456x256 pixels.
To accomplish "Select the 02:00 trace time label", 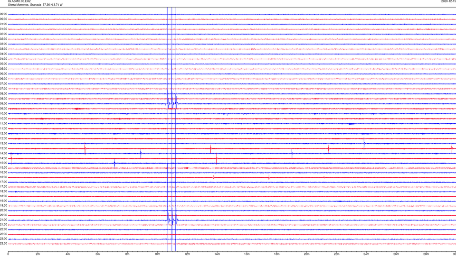I will [x=3, y=34].
